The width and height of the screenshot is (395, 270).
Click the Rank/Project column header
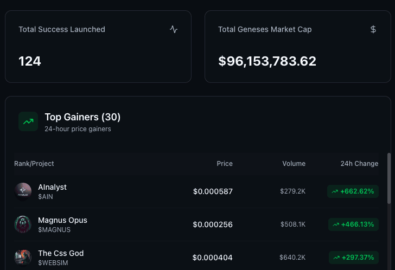[x=34, y=164]
